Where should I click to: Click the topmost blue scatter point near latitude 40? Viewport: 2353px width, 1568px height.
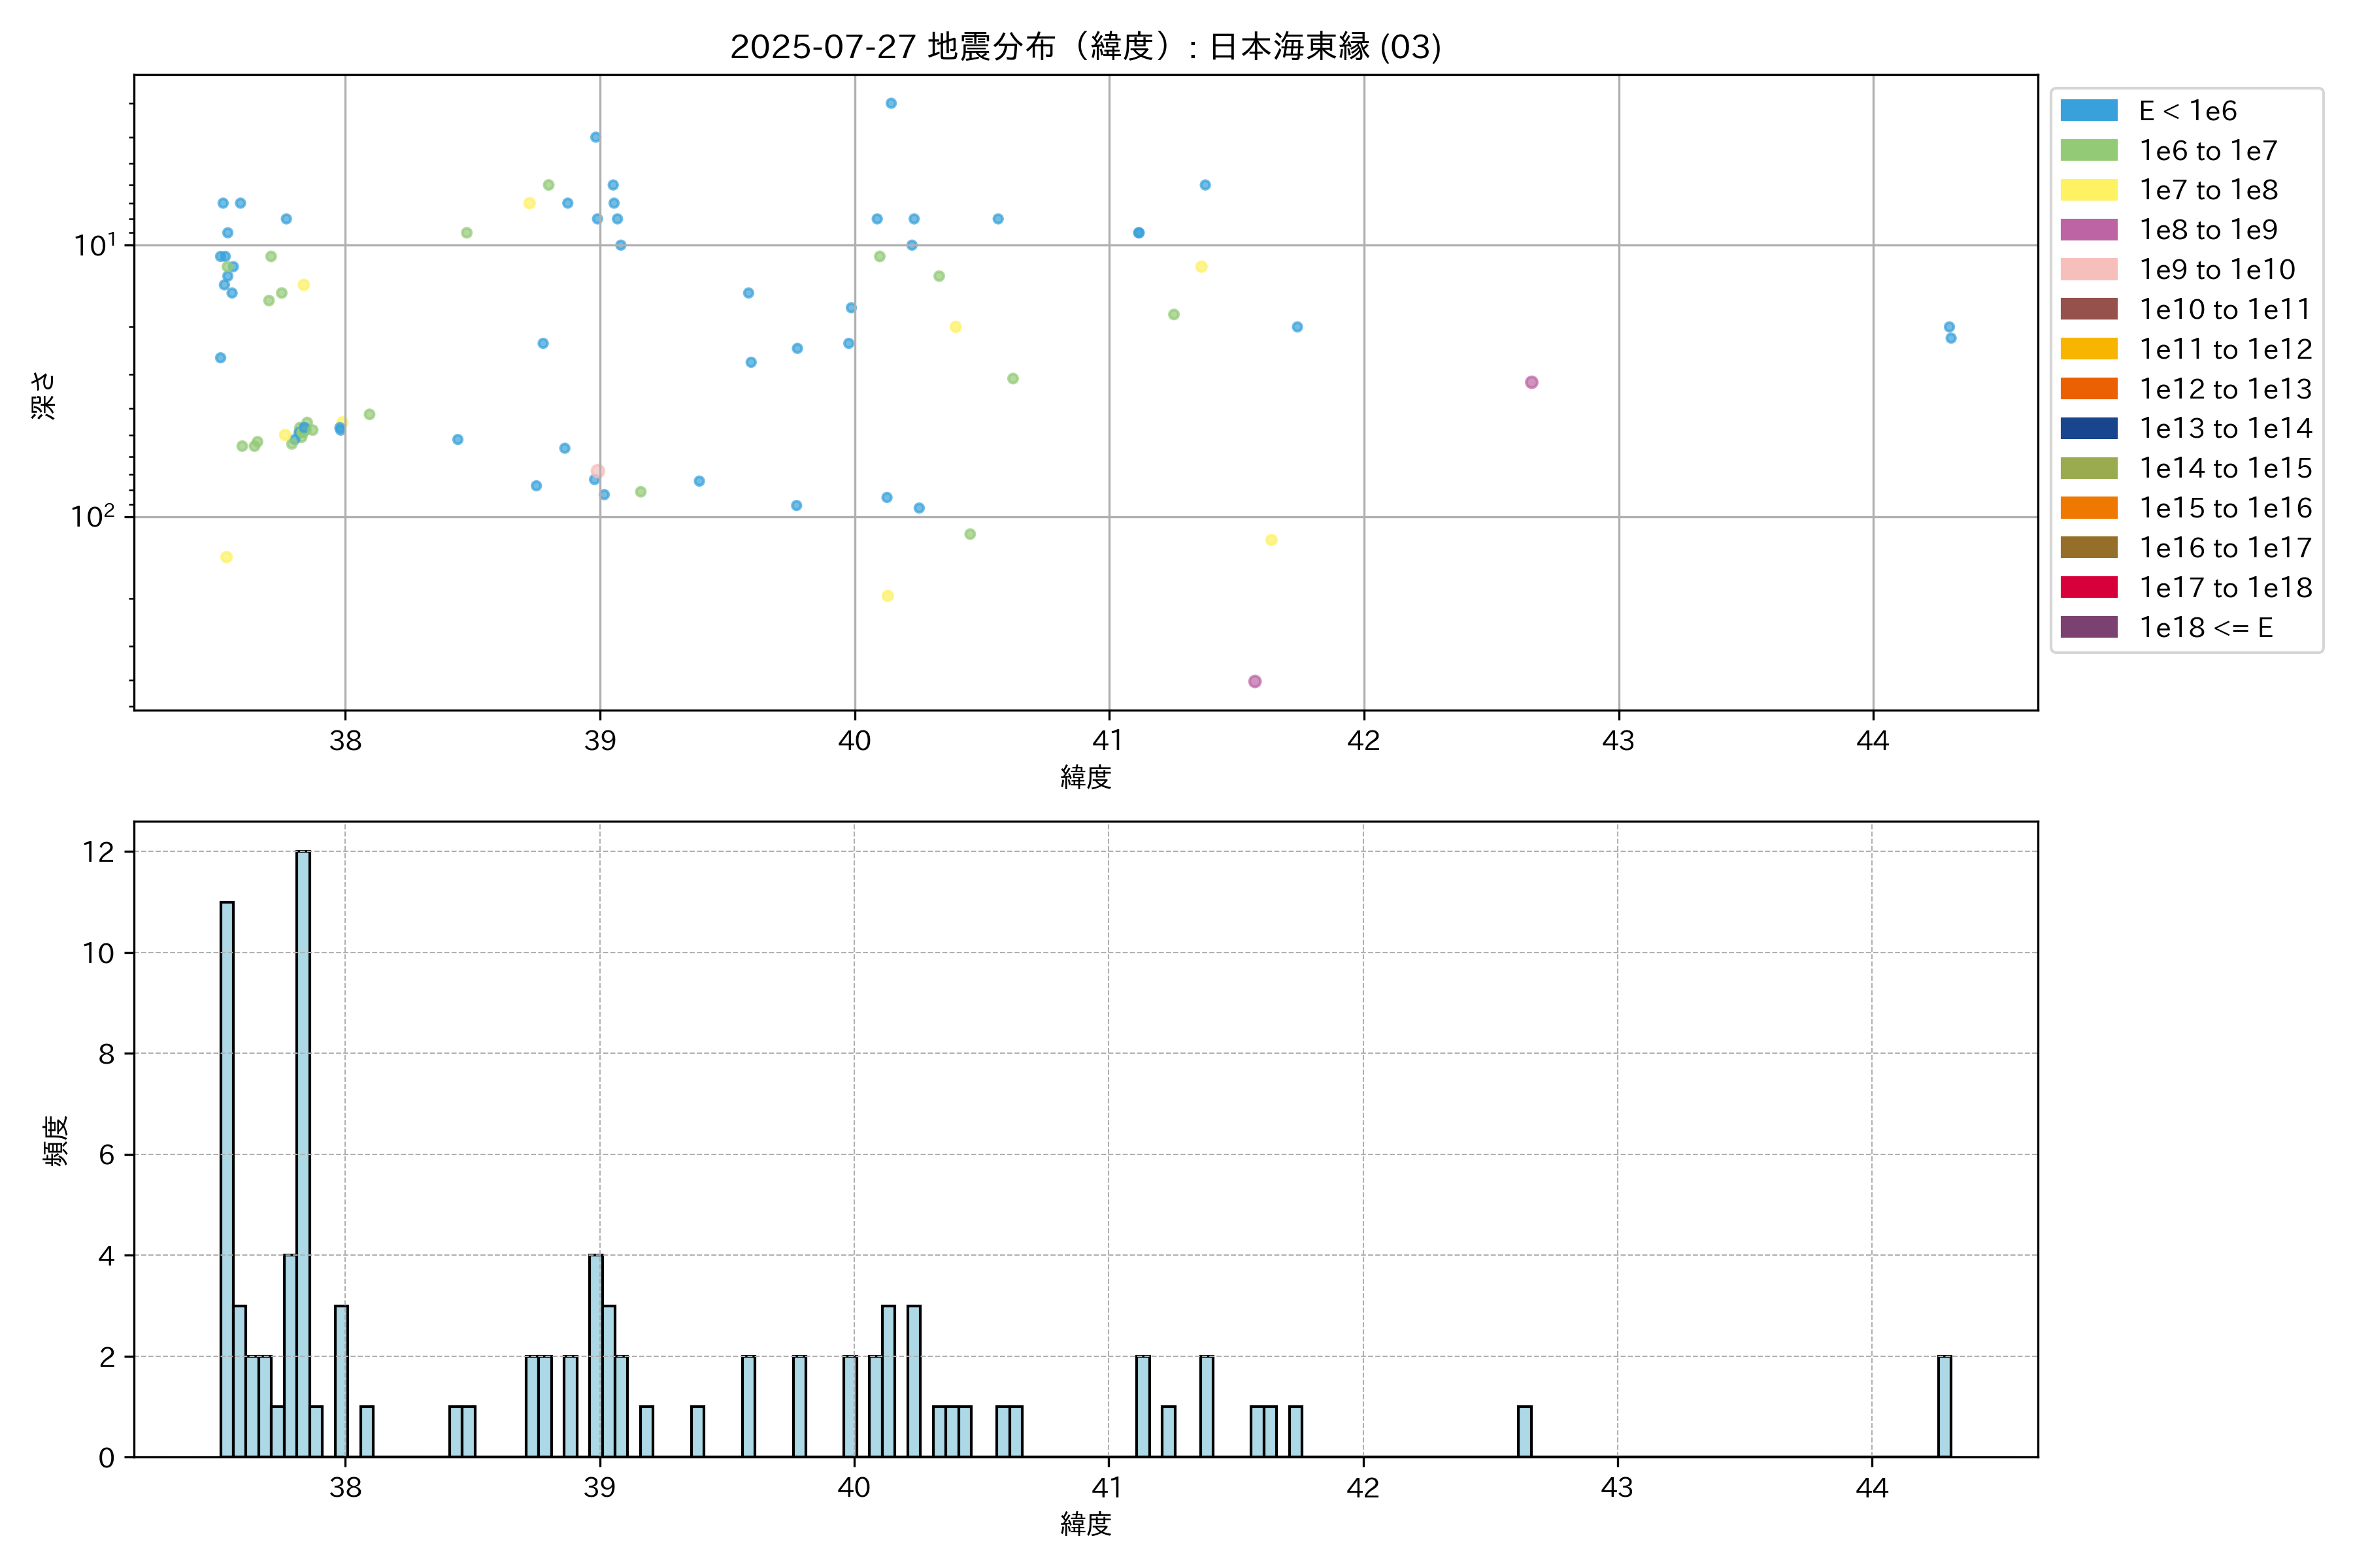pyautogui.click(x=890, y=103)
